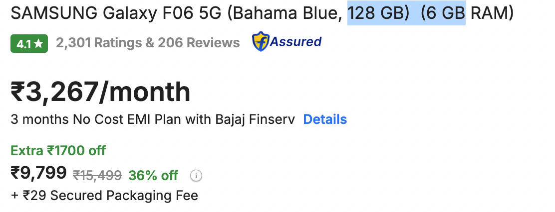Click the SAMSUNG brand name in title
This screenshot has width=555, height=212.
click(52, 14)
